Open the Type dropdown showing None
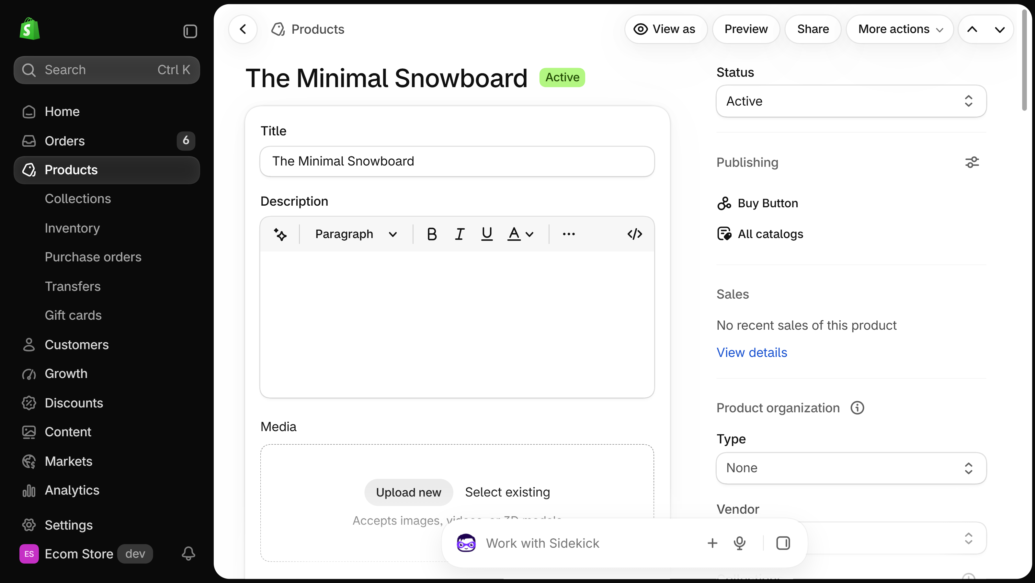The height and width of the screenshot is (583, 1035). (851, 468)
